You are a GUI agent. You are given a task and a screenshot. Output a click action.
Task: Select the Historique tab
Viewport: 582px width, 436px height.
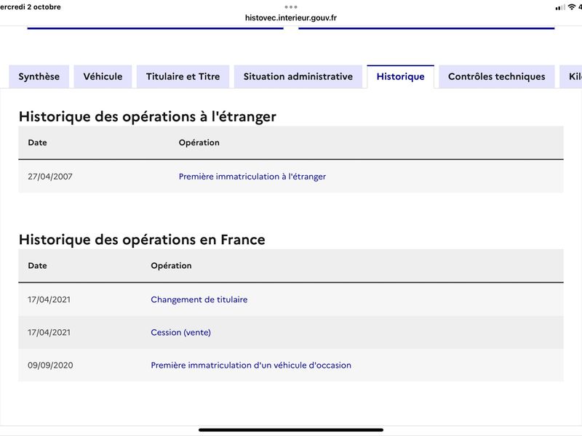point(401,77)
